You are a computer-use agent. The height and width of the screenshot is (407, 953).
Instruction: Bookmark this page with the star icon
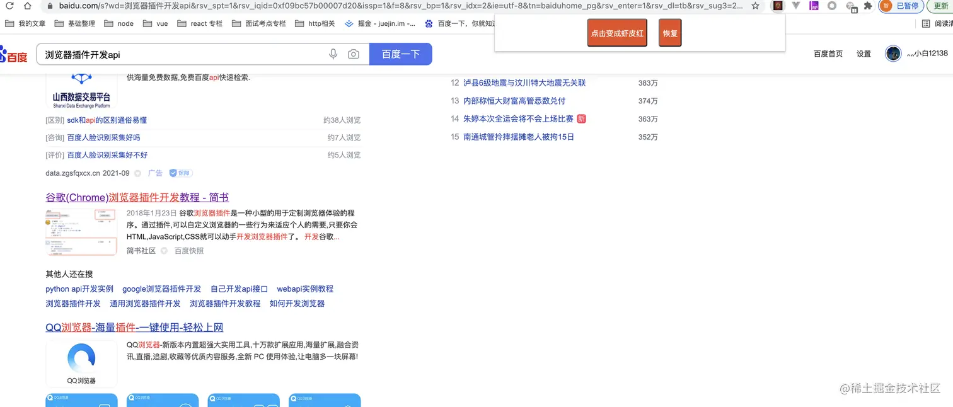[x=755, y=6]
